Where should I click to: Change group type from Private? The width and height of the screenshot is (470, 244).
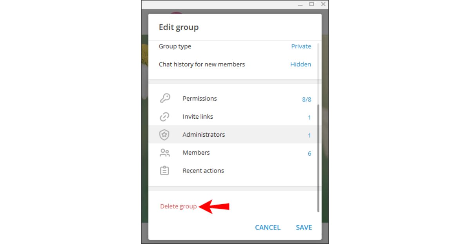[x=301, y=46]
